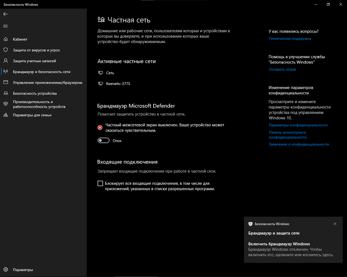Open Управление приложениями/браузером

pos(43,83)
